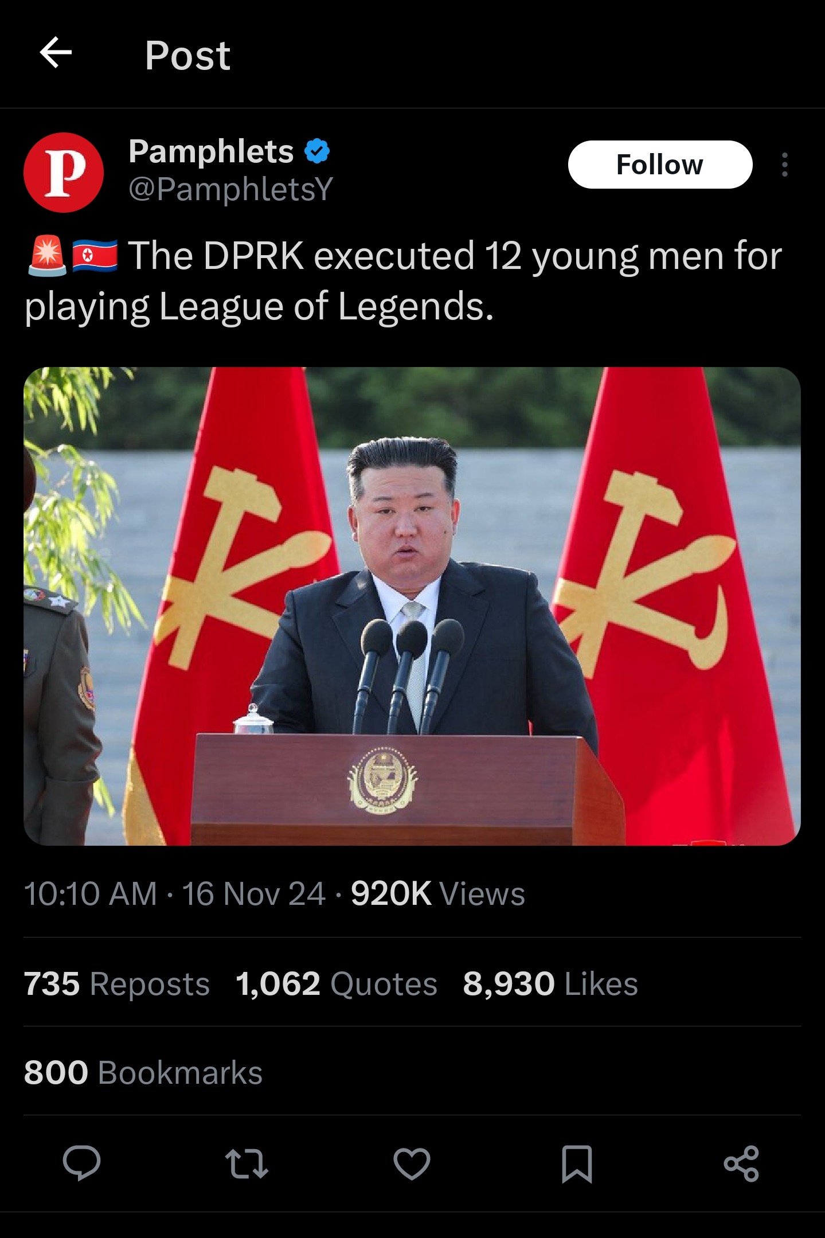Screen dimensions: 825x1238
Task: Like the post with heart icon
Action: tap(412, 1163)
